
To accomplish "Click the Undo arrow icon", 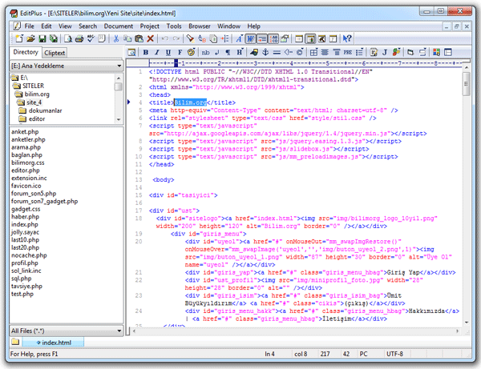I will (x=164, y=38).
